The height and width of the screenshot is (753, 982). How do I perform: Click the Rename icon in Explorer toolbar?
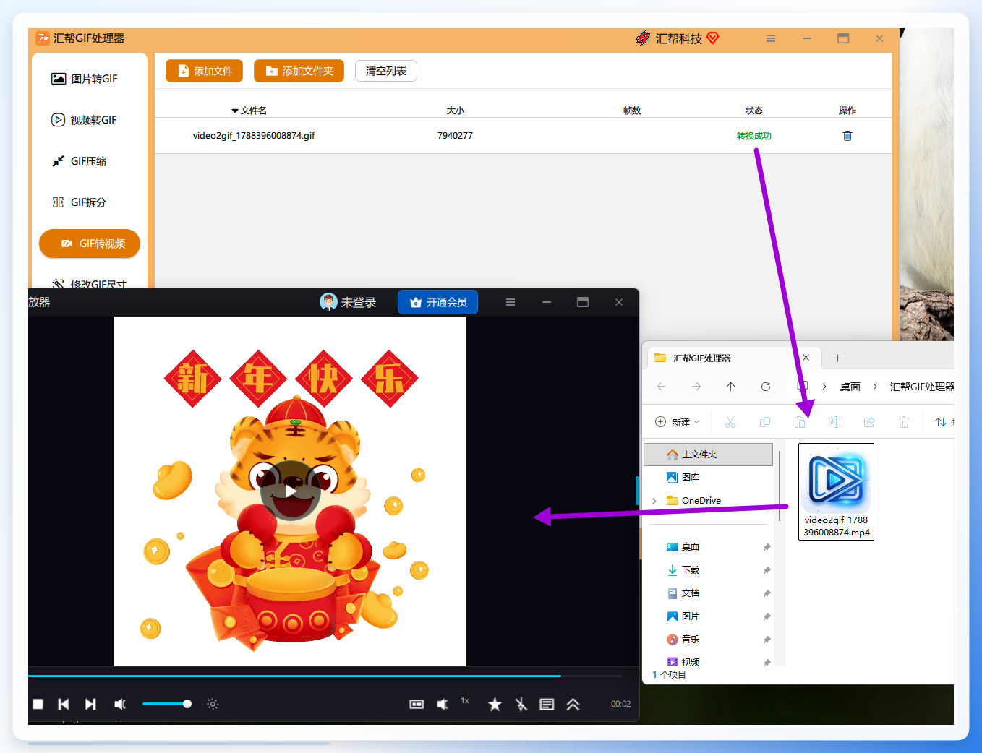[834, 422]
